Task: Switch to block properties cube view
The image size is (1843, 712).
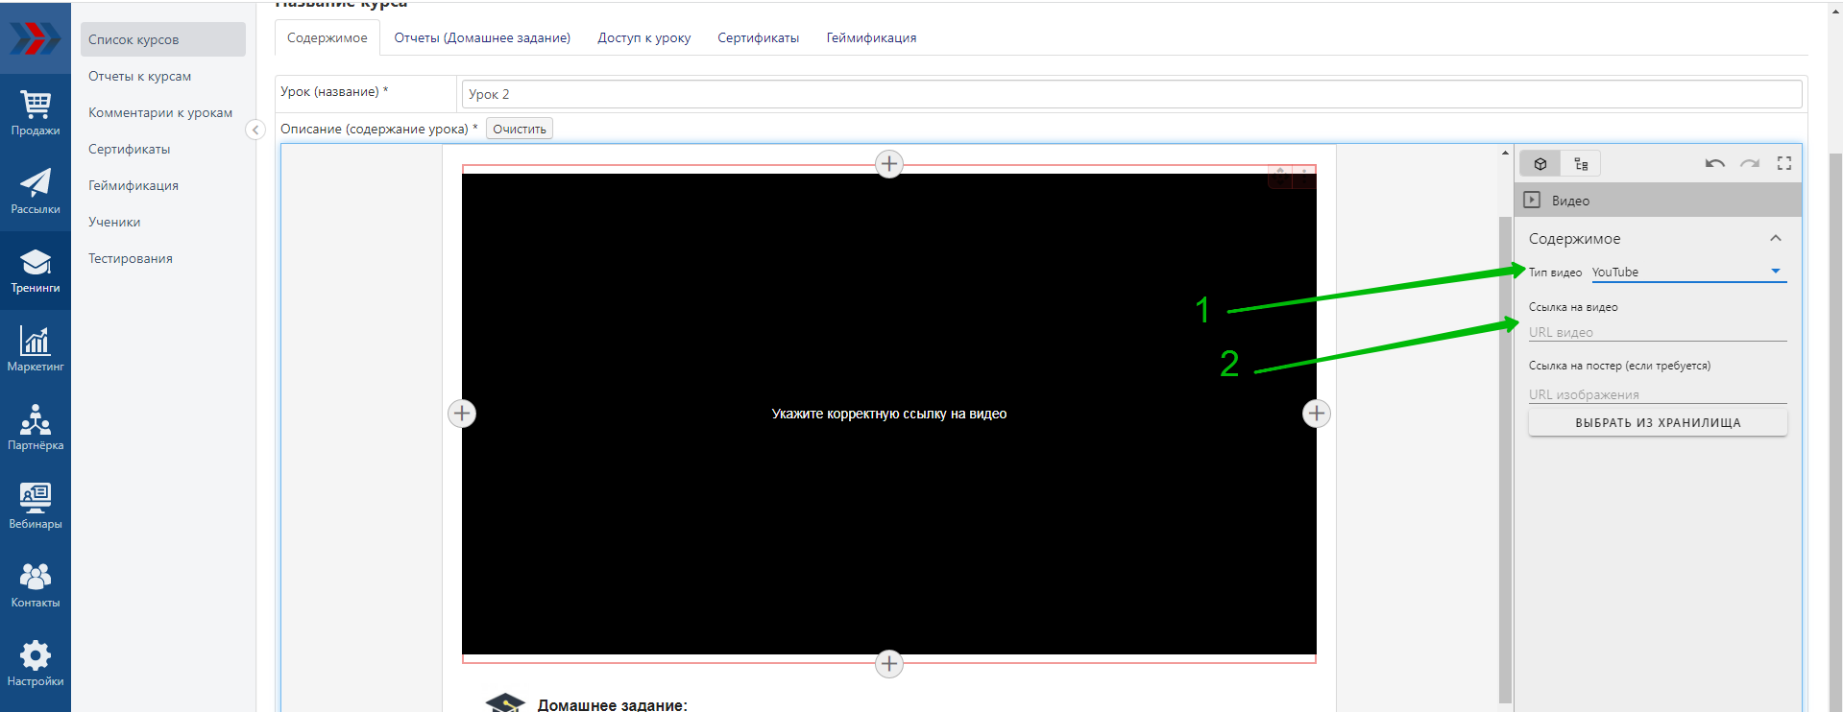Action: pyautogui.click(x=1540, y=164)
